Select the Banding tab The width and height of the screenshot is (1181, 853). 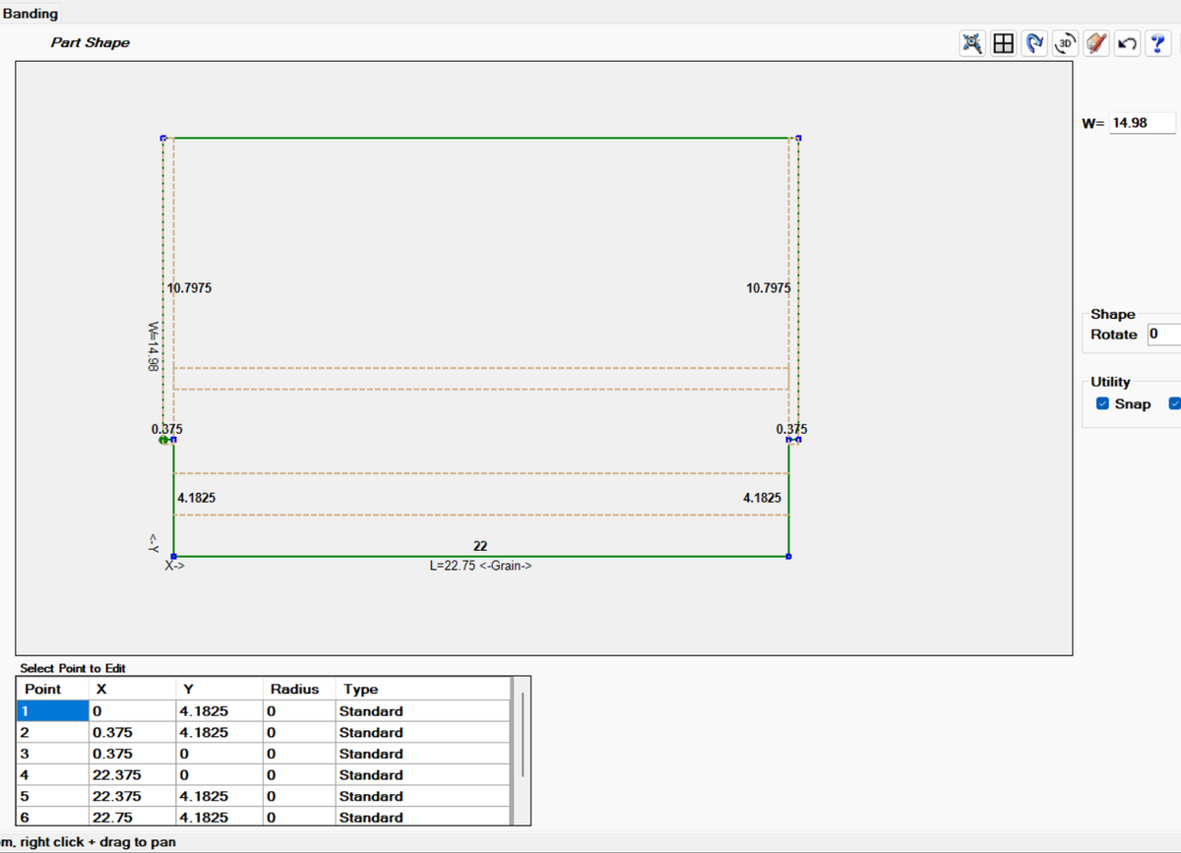[31, 14]
